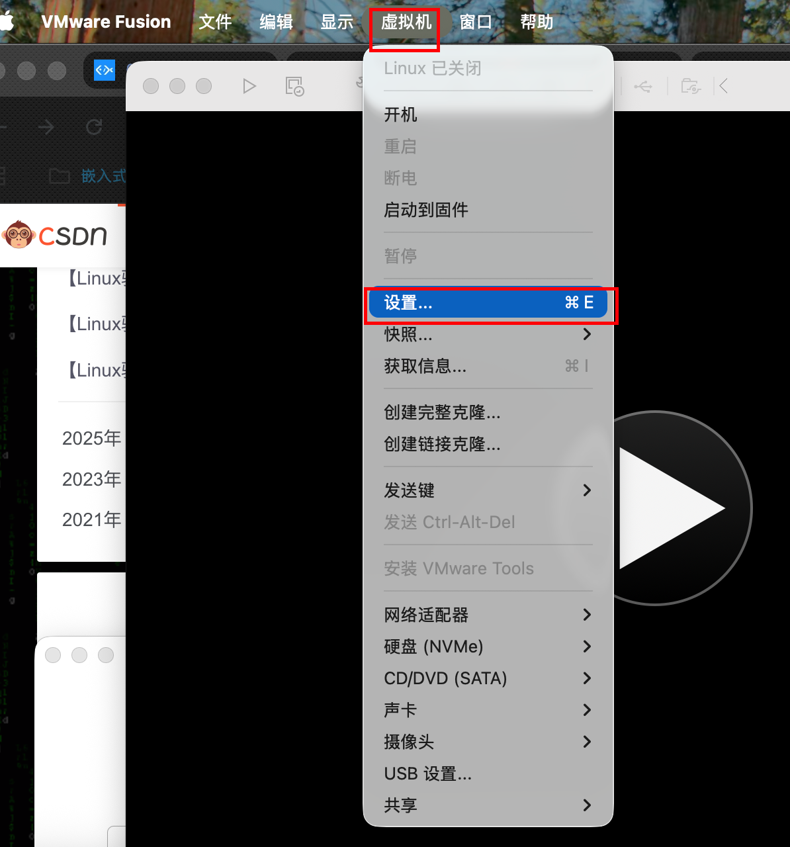Choose 开机 to power on the VM

tap(488, 114)
